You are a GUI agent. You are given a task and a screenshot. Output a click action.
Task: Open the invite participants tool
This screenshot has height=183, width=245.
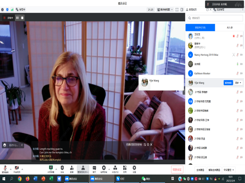(72, 169)
